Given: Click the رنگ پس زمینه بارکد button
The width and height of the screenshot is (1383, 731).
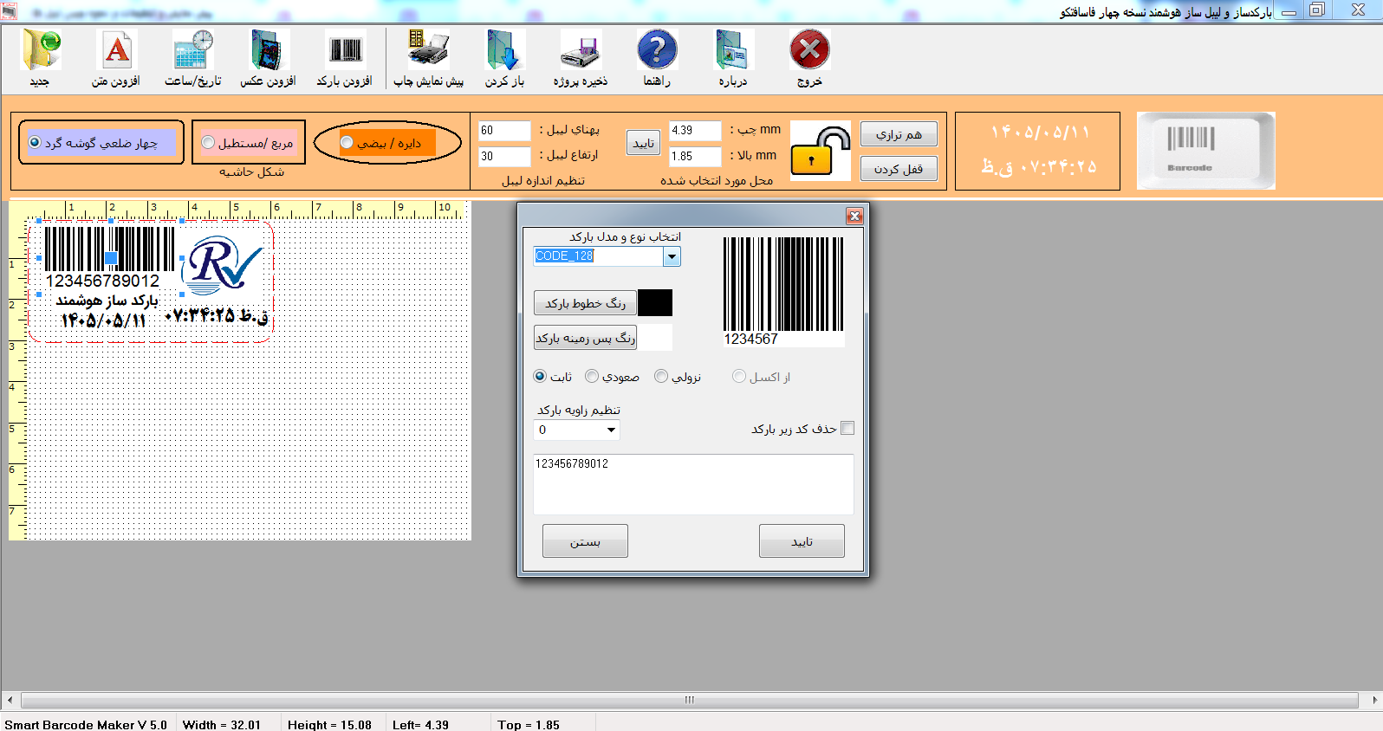Looking at the screenshot, I should click(585, 337).
